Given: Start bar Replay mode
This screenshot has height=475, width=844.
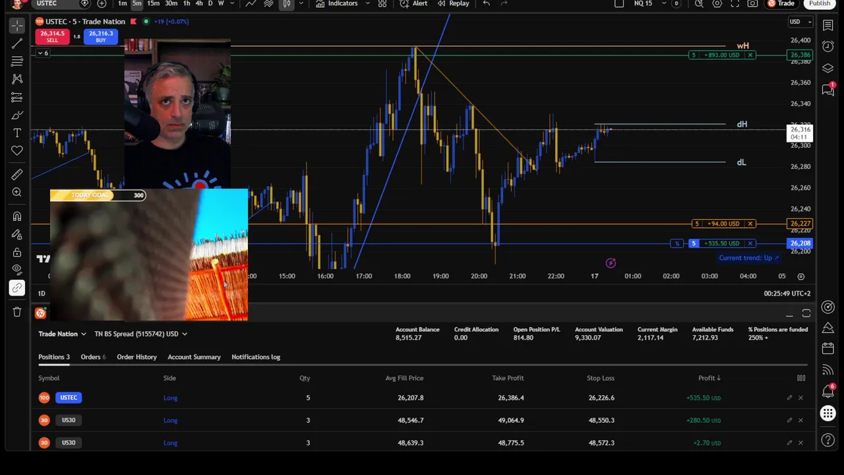Looking at the screenshot, I should (x=453, y=3).
